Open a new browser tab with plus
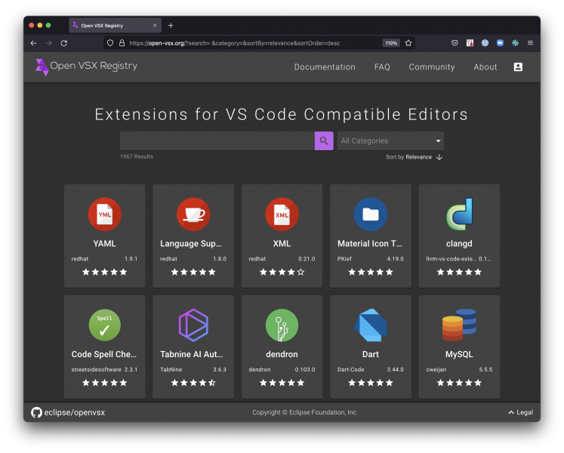Viewport: 564px width, 453px height. (171, 26)
